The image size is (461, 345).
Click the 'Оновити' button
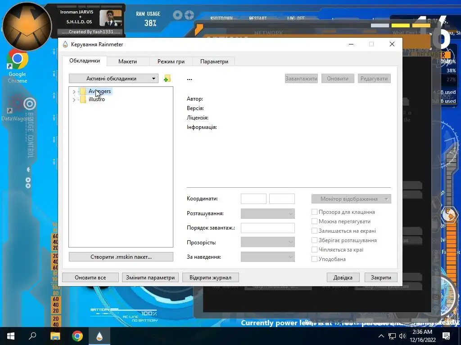[338, 79]
